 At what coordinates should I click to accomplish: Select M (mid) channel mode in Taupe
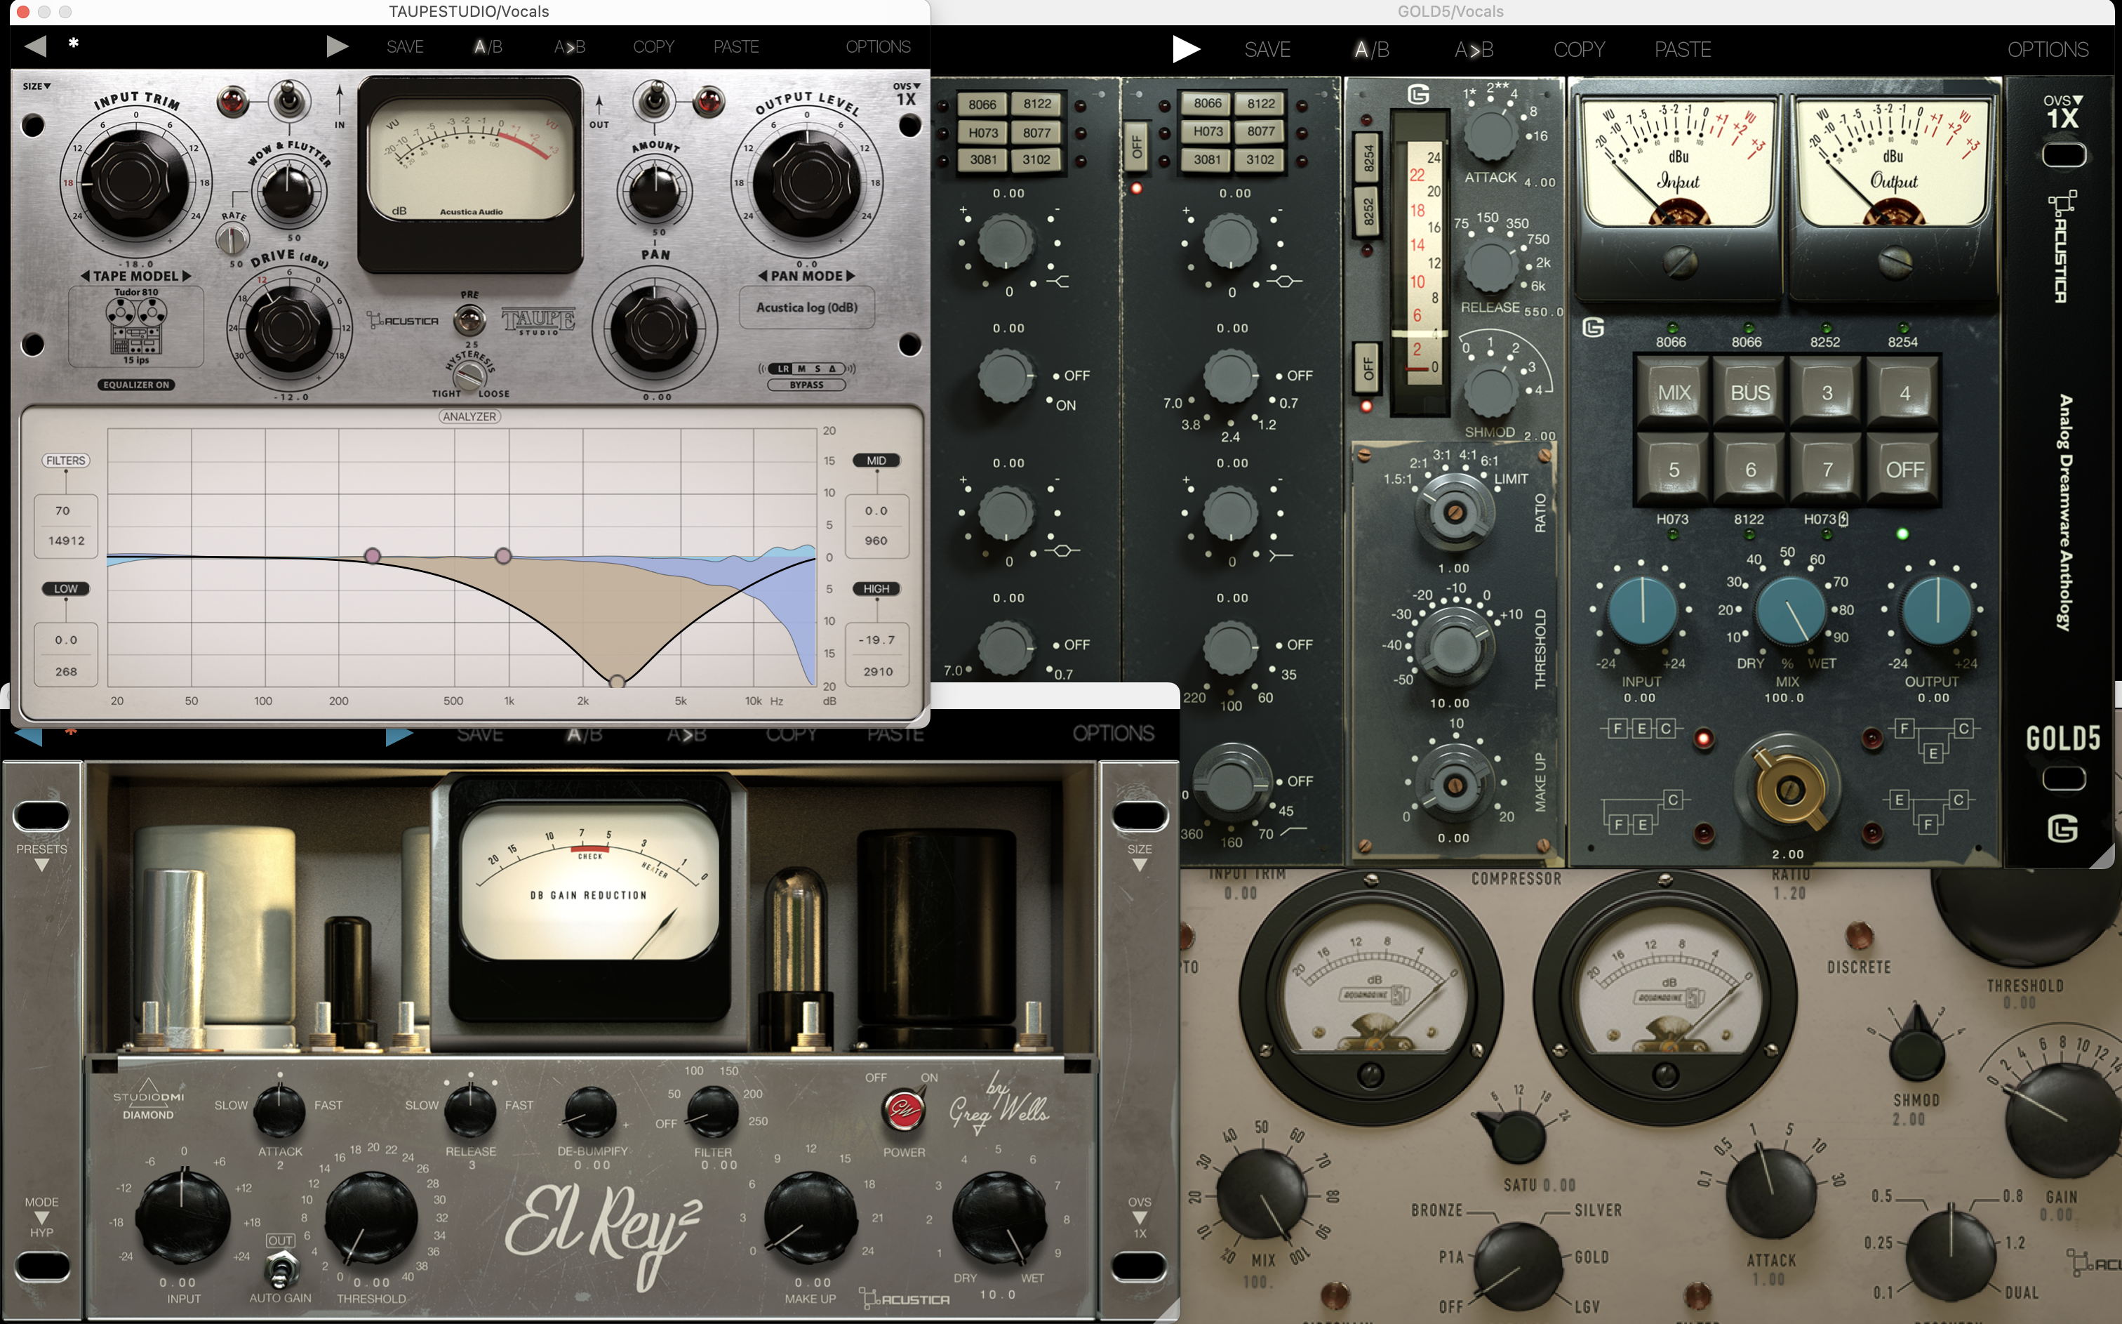(801, 369)
